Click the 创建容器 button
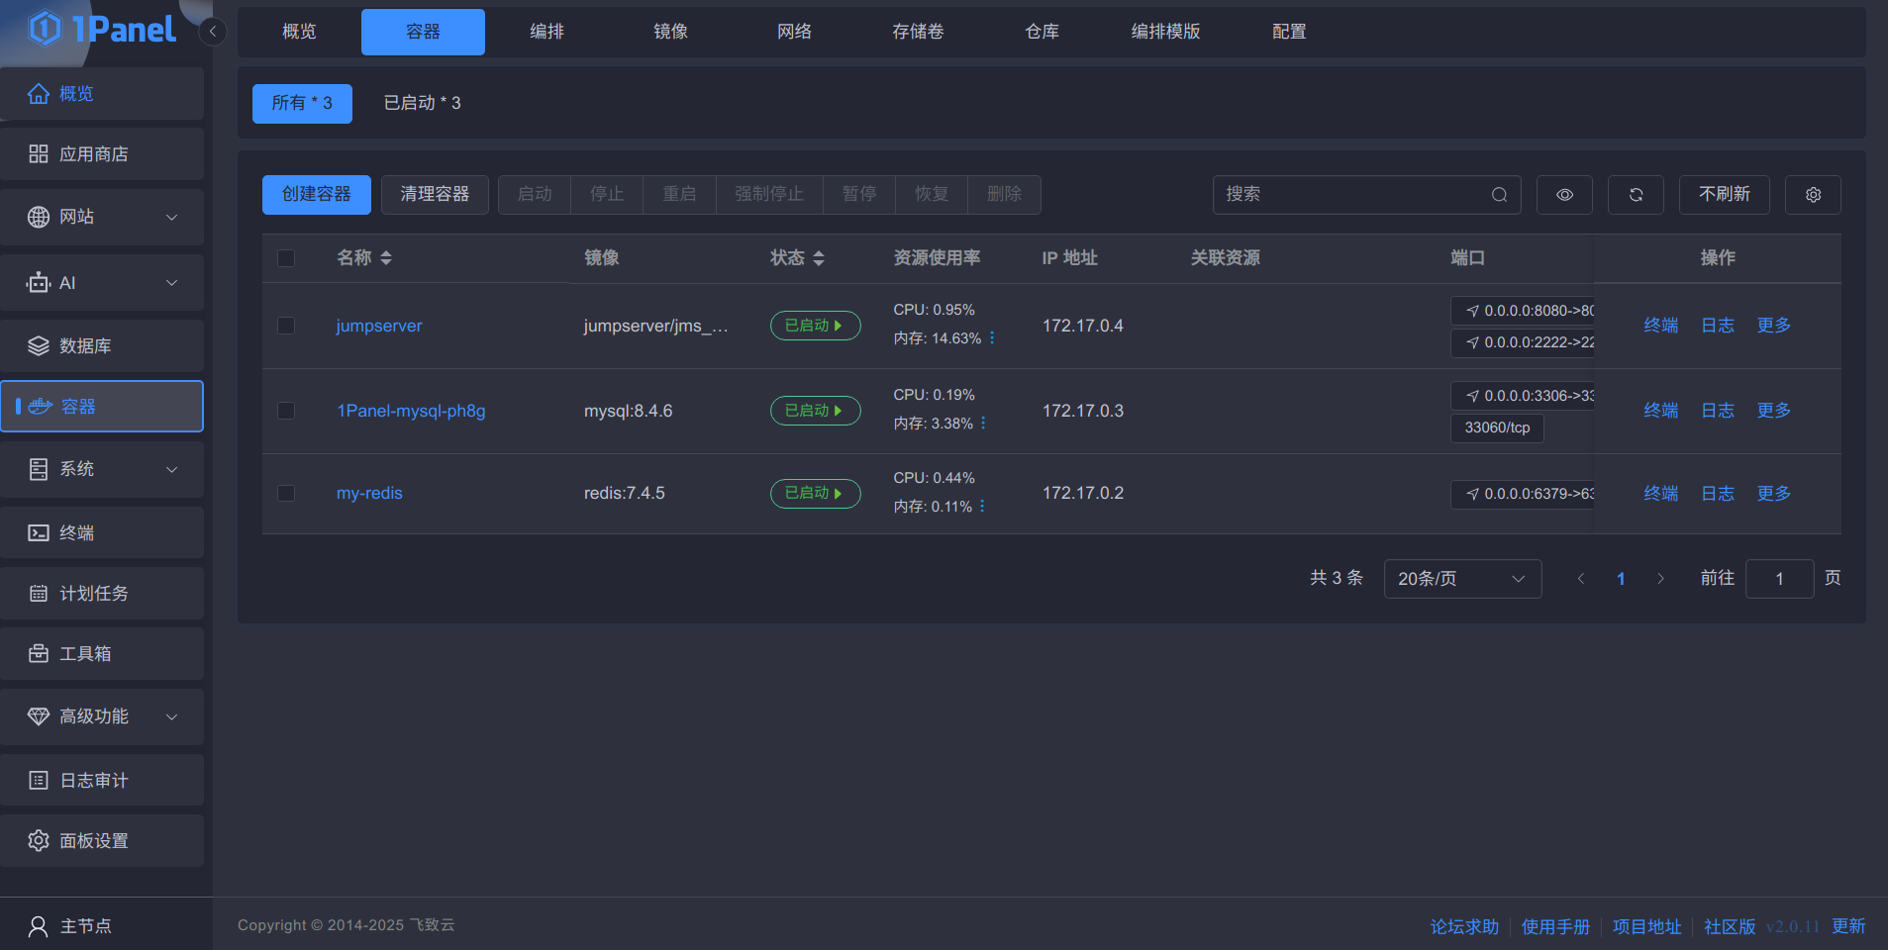Screen dimensions: 1888x950 point(317,195)
